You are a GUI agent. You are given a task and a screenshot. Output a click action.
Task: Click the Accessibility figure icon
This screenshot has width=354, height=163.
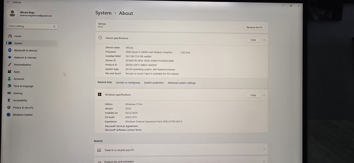[x=9, y=100]
